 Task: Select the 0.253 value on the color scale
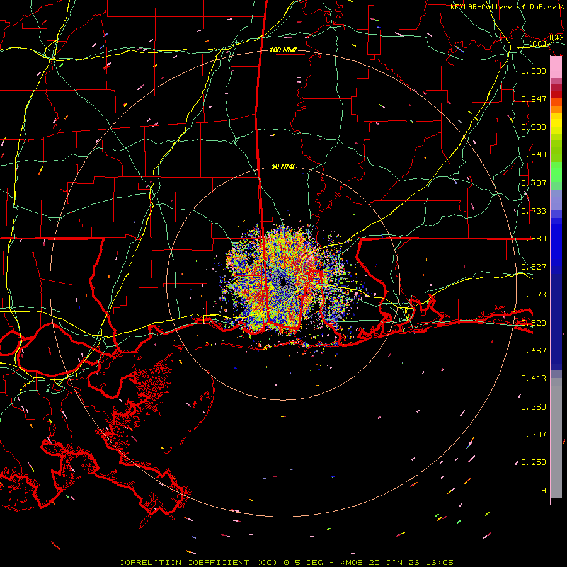tap(534, 462)
